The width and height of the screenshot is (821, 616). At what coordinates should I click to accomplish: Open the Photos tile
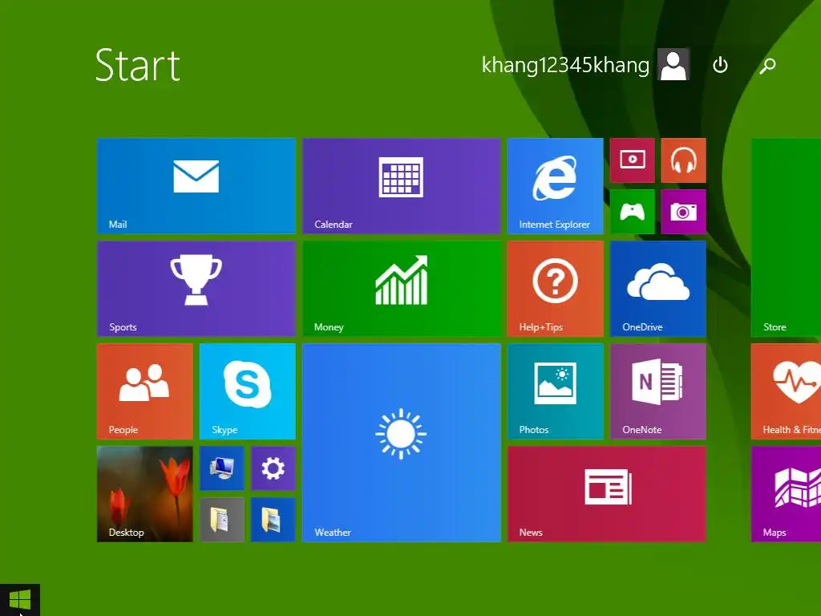[x=555, y=391]
